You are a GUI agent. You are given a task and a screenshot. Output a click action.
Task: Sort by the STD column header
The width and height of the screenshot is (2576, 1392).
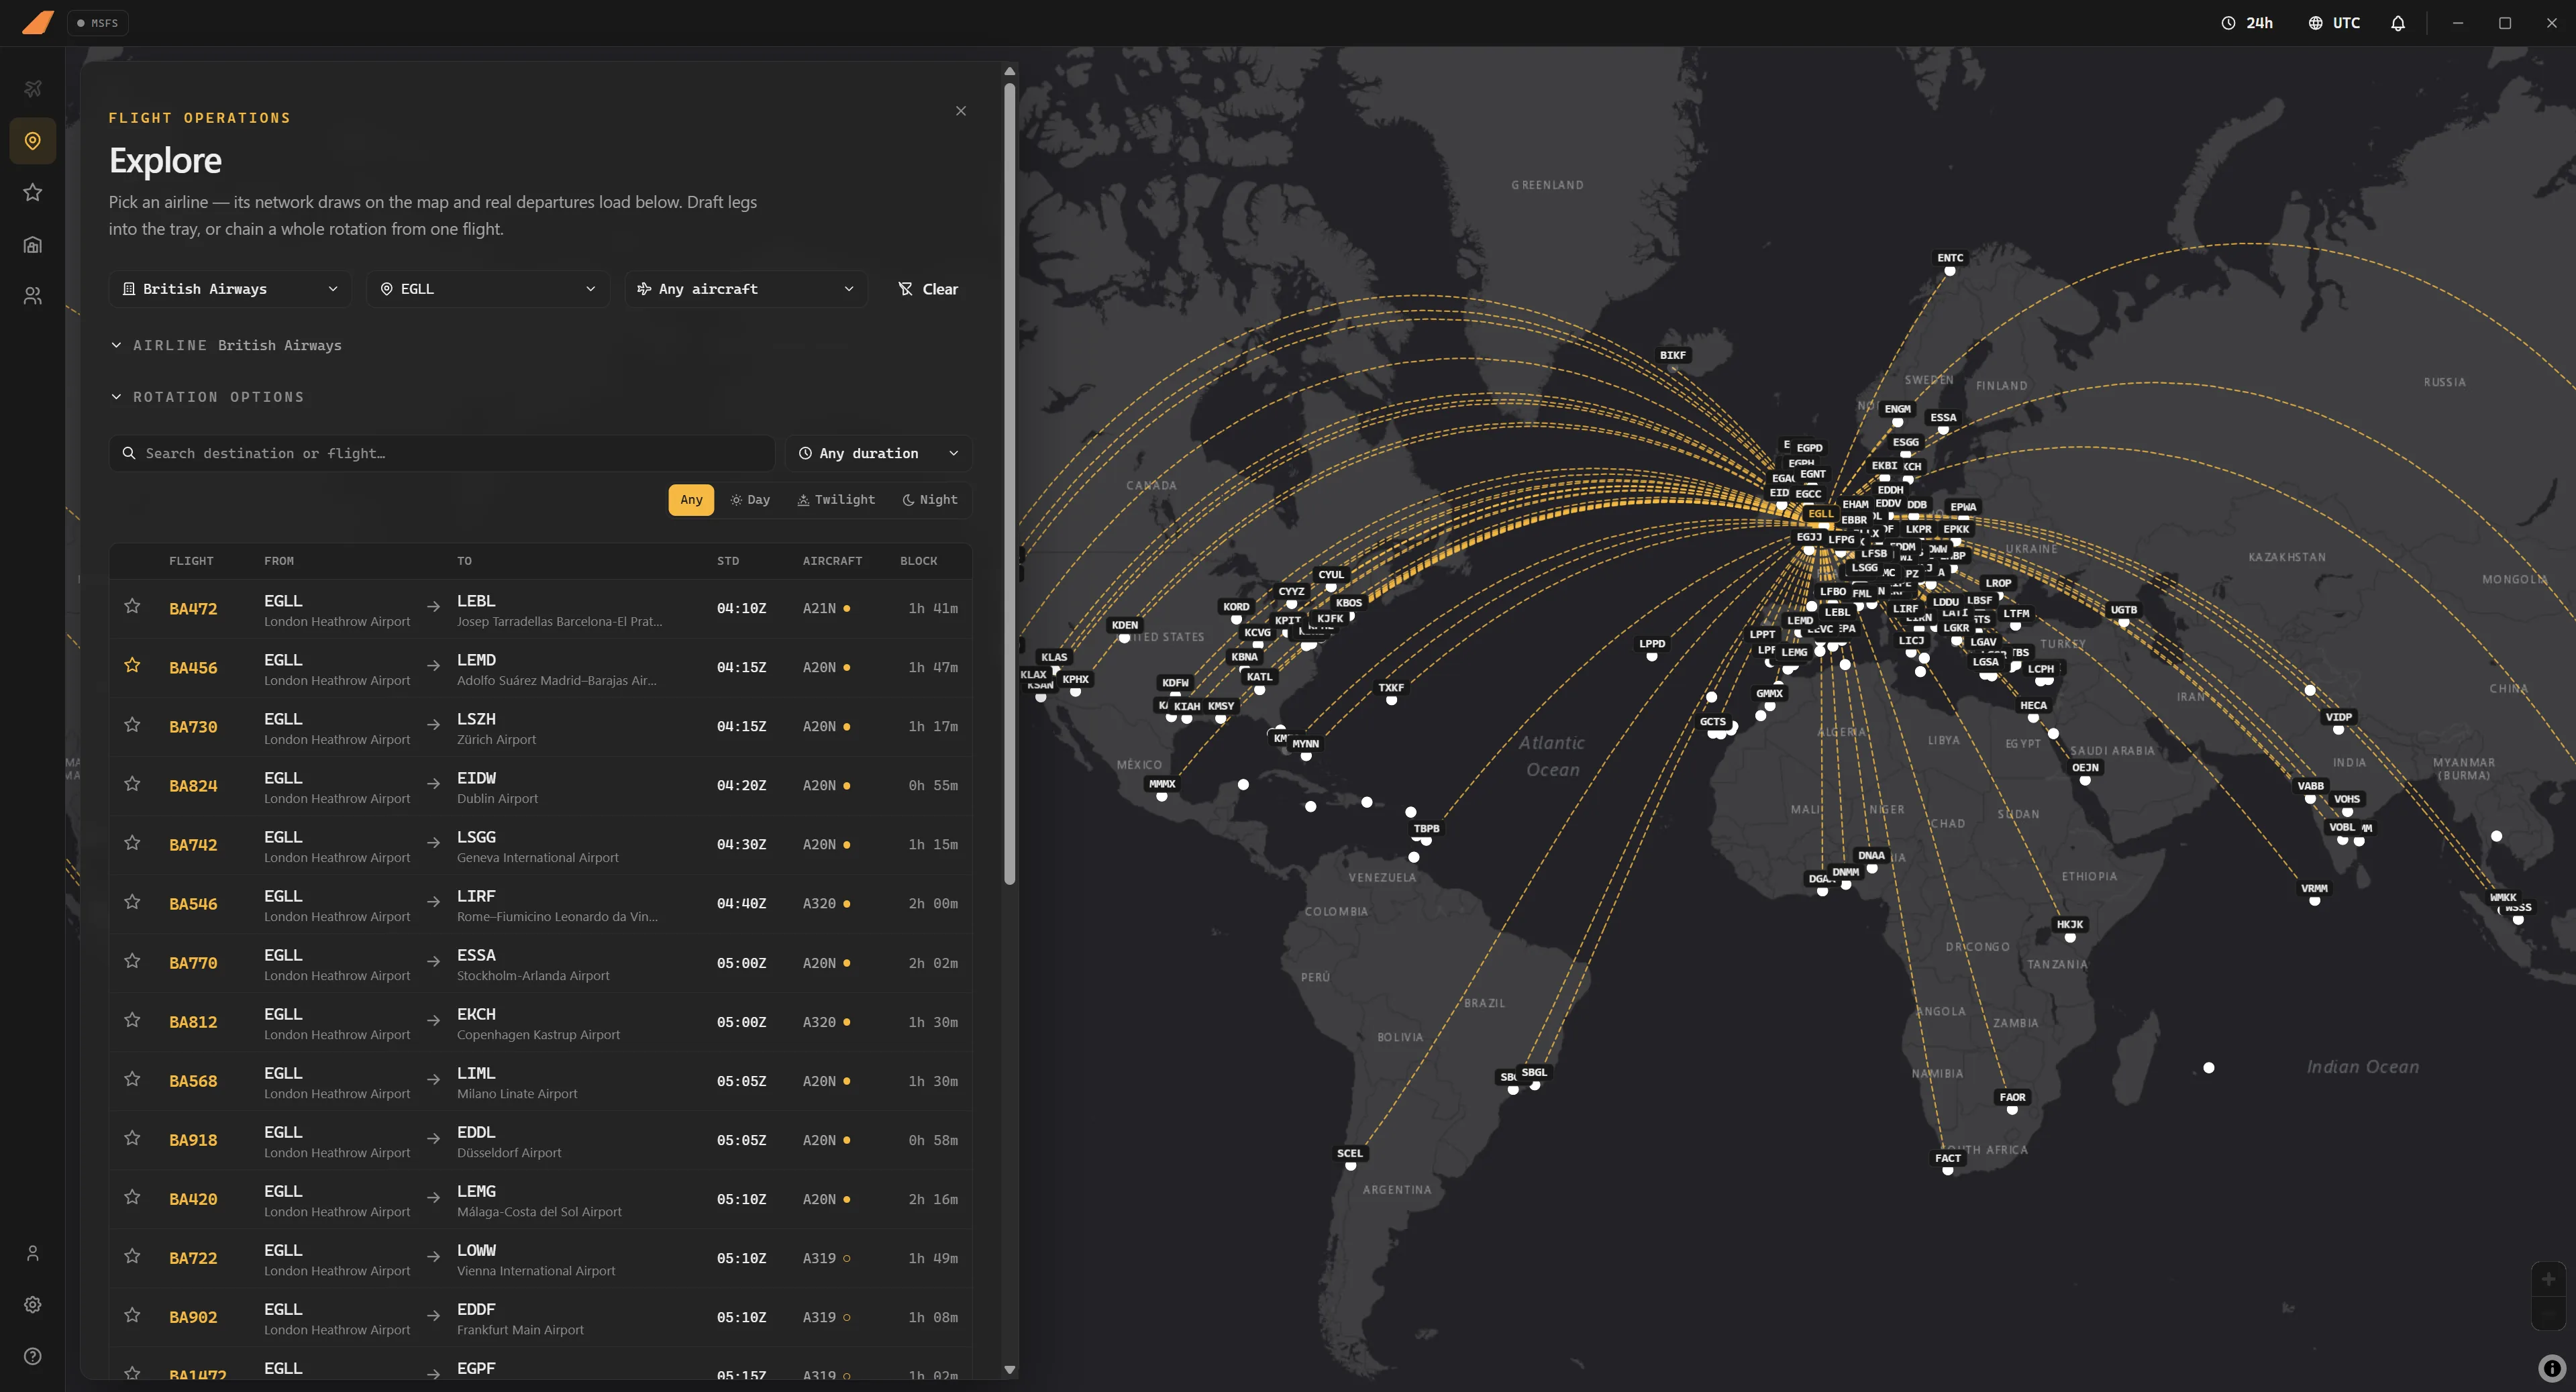point(728,561)
